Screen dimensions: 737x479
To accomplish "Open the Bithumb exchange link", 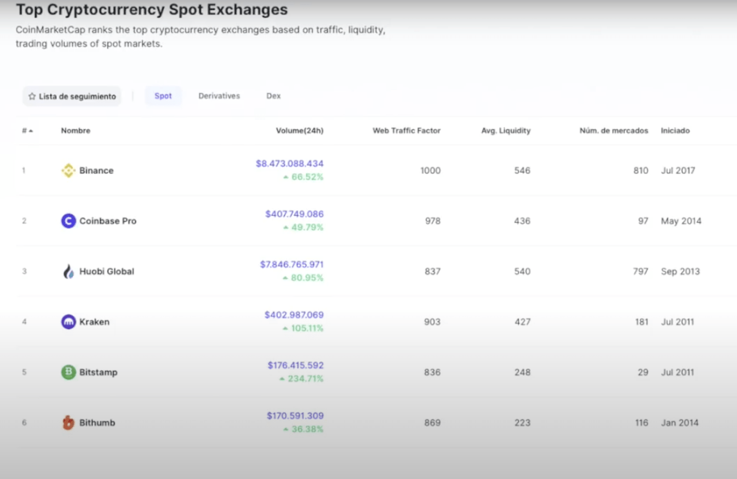I will (97, 423).
